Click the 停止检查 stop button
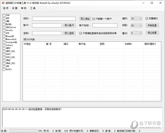165x133 pixels. (152, 33)
